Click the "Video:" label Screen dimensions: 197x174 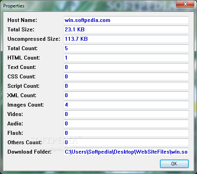(15, 114)
